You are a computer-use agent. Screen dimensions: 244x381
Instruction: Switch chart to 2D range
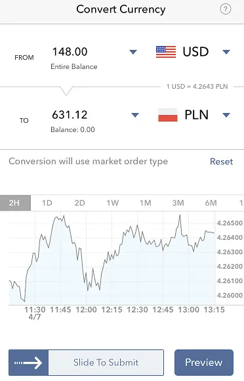(x=80, y=203)
